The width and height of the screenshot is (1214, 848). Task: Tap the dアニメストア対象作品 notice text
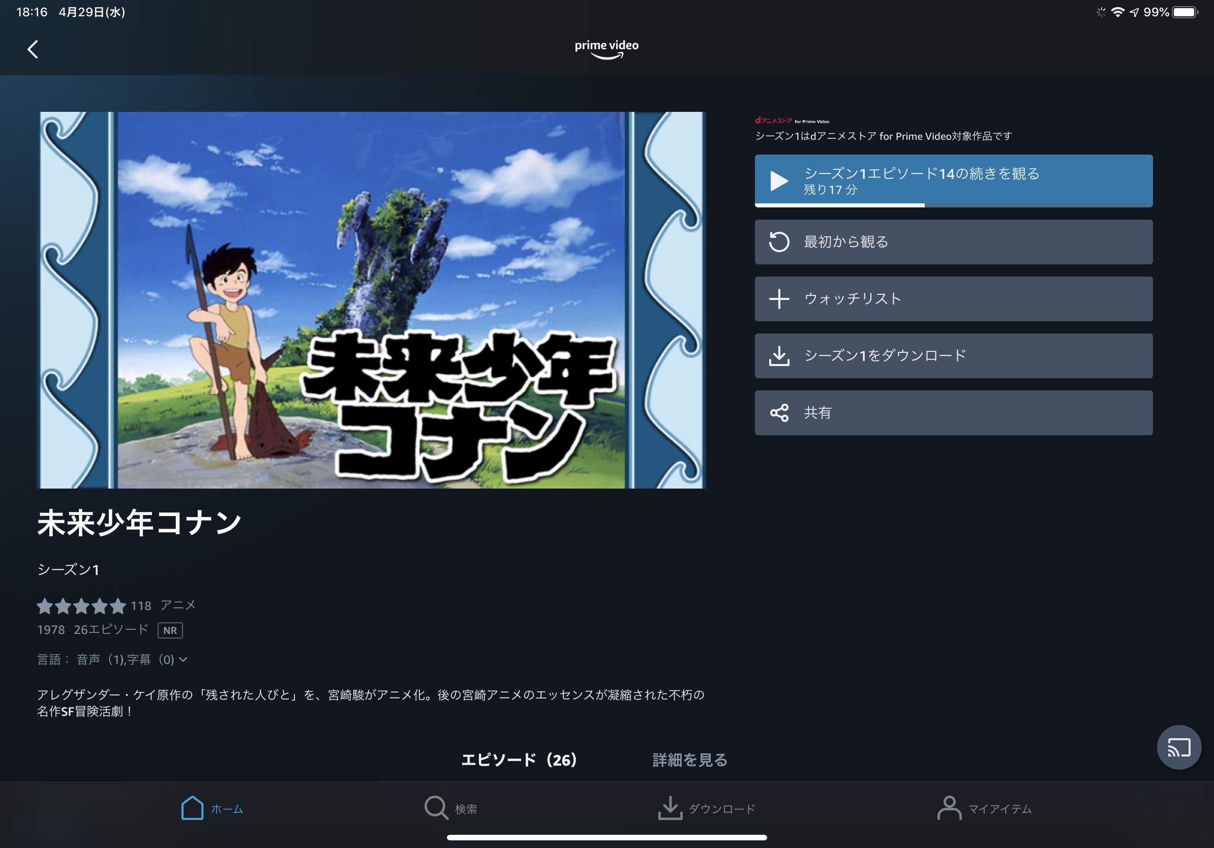click(x=884, y=136)
